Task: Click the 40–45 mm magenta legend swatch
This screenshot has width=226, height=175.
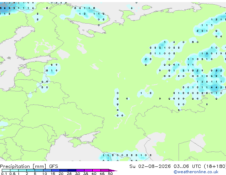Action: [x=97, y=170]
